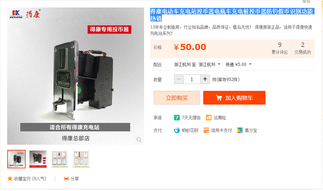
Task: Select the third product thumbnail
Action: 60,159
